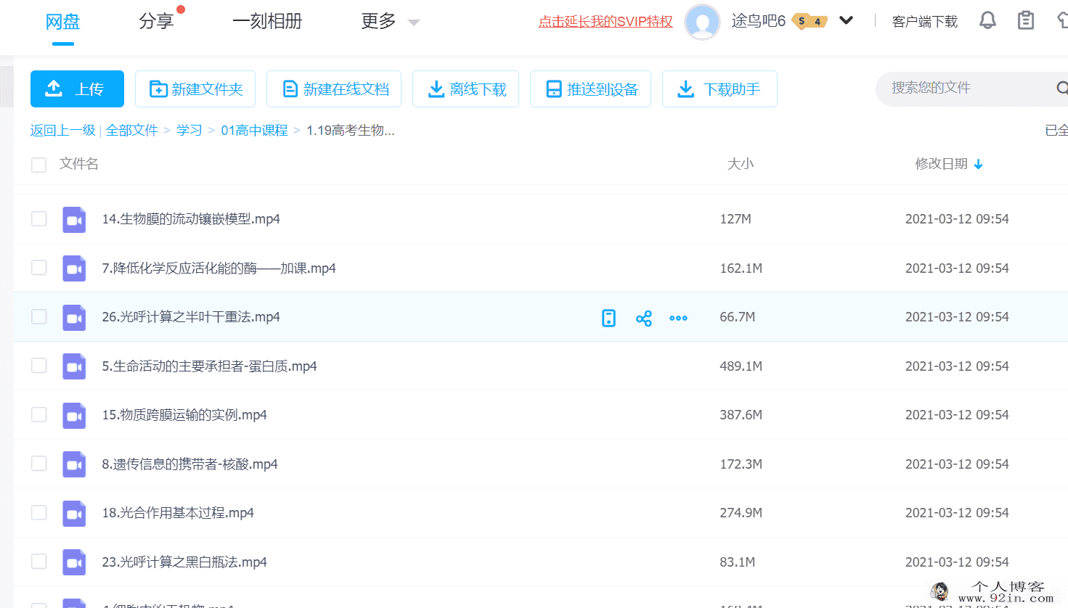Open more options for 26.光呼计算之半叶干重法.mp4
1068x608 pixels.
point(678,318)
